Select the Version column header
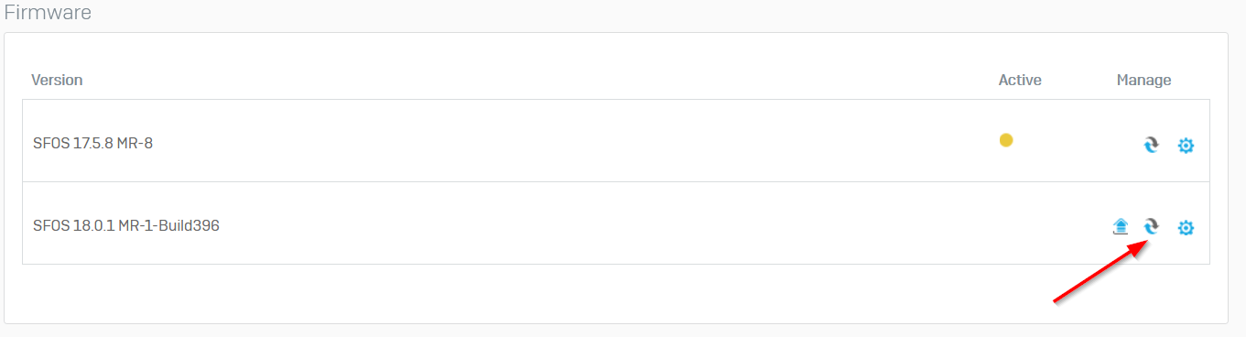 click(x=57, y=80)
